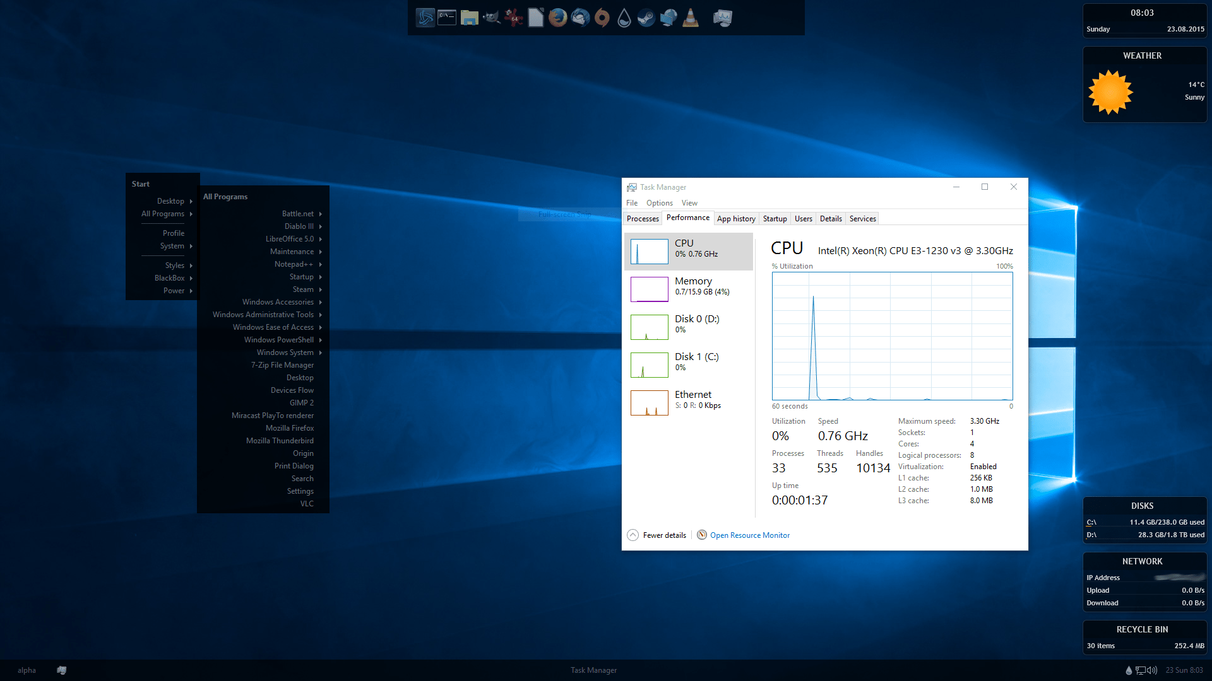Select Ethernet performance graph entry
This screenshot has height=681, width=1212.
coord(689,402)
